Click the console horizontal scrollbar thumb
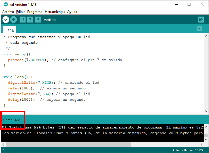This screenshot has height=153, width=209. click(68, 145)
